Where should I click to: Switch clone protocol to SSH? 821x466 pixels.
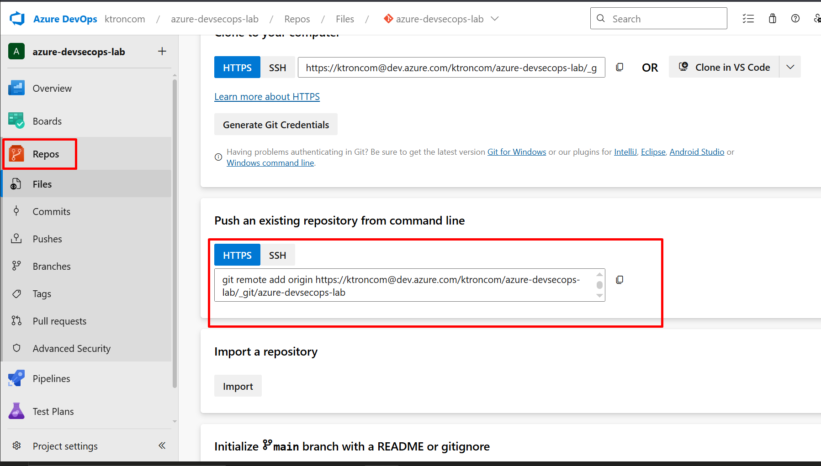click(277, 68)
